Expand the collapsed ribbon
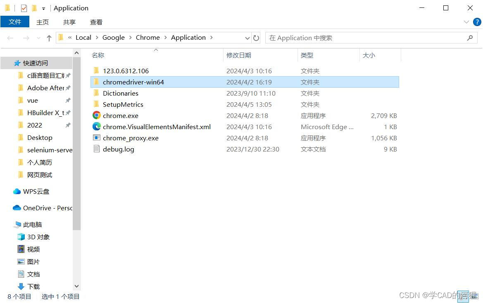This screenshot has width=483, height=303. click(x=466, y=22)
